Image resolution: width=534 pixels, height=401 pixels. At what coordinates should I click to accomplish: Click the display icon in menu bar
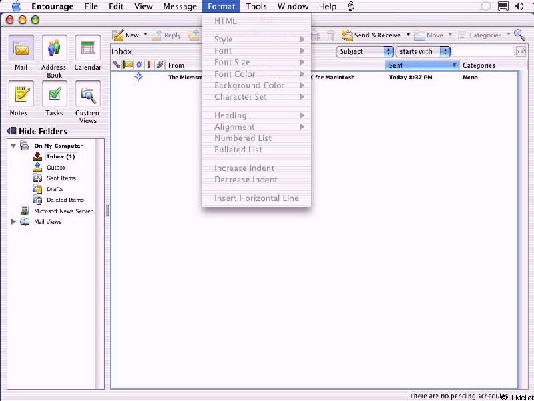coord(503,6)
